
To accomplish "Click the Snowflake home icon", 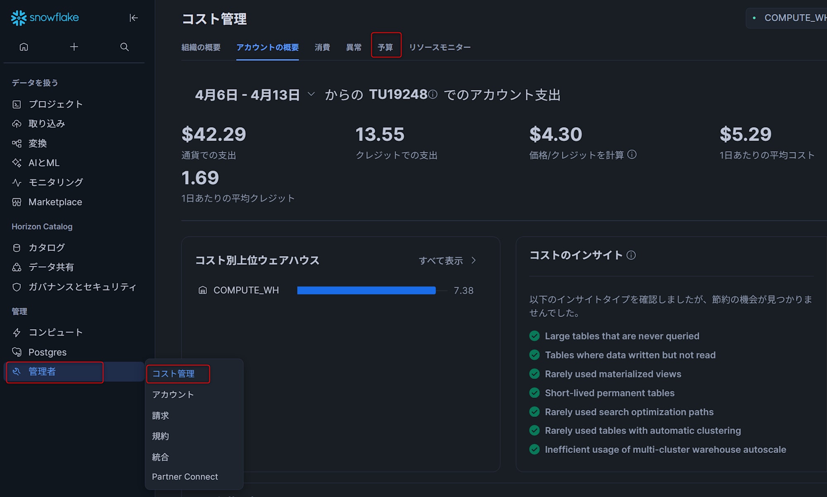I will point(24,47).
